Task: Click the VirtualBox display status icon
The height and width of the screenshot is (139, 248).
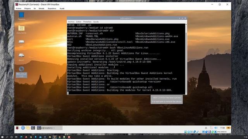Action: tap(203, 132)
